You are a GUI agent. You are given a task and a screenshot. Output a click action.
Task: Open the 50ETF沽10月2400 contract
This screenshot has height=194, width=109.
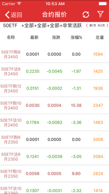click(x=54, y=122)
